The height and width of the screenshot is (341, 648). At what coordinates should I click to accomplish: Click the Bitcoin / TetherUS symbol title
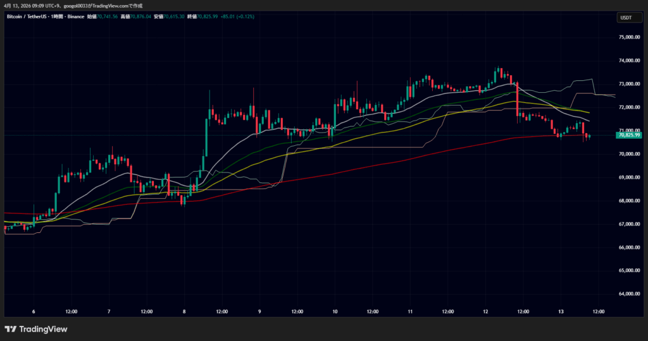point(27,17)
